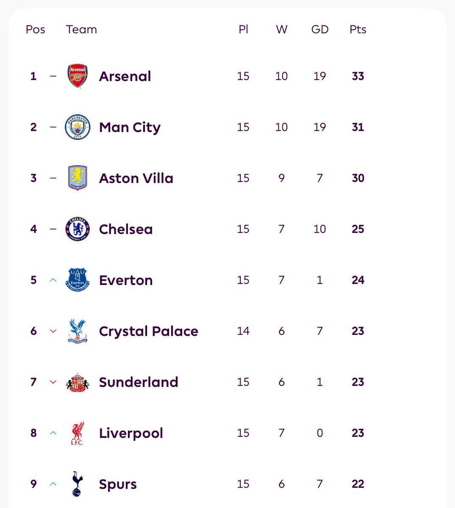Click Crystal Palace's red down arrow

(53, 331)
